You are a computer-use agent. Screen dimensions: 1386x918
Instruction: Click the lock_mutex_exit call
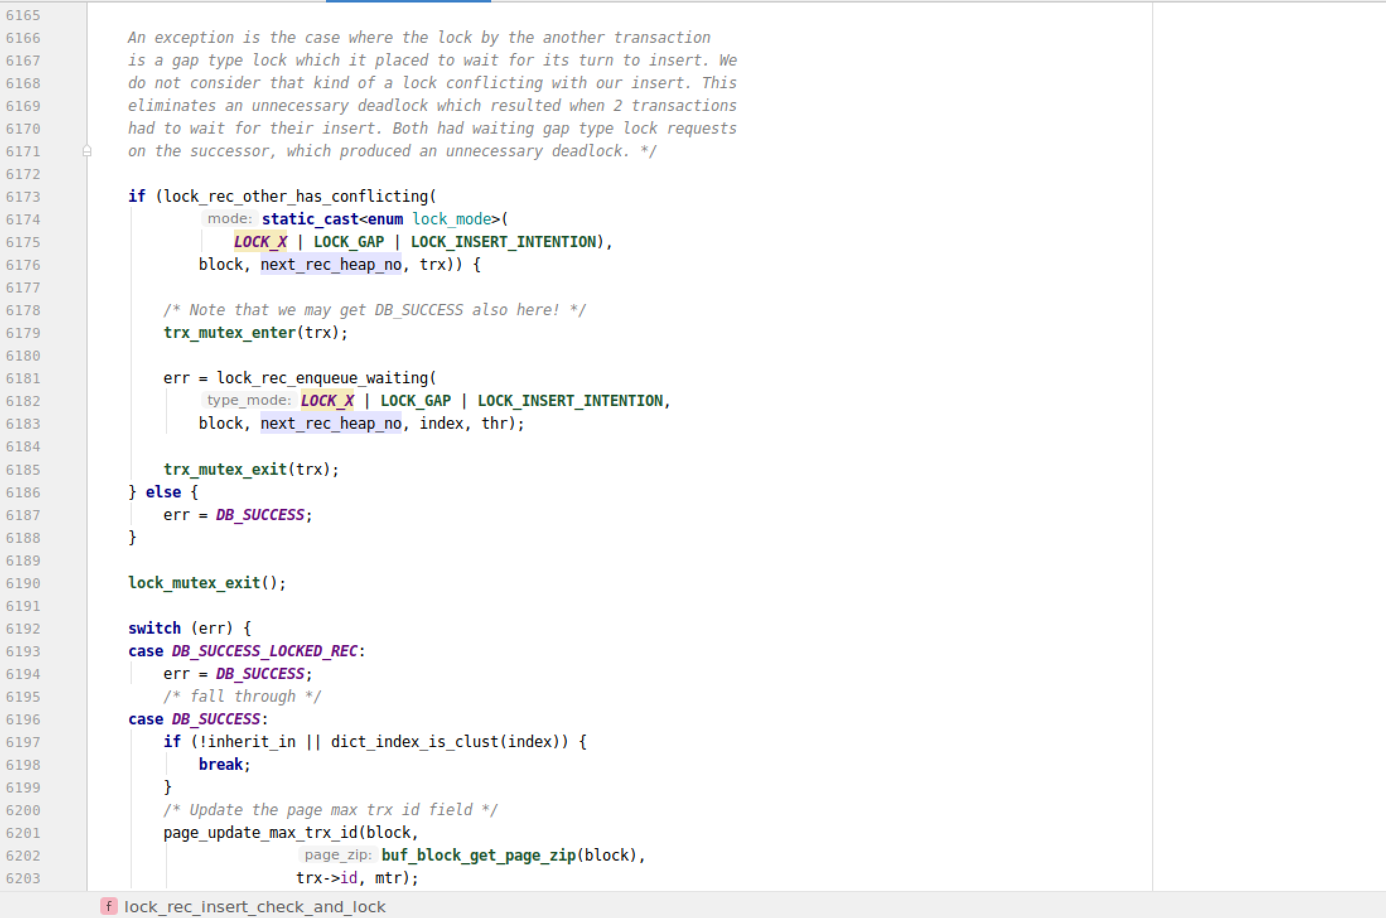tap(194, 583)
